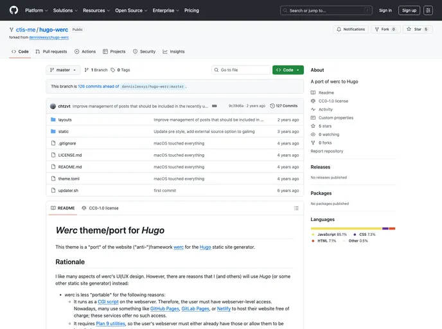This screenshot has height=329, width=442.
Task: Expand the Platform navigation menu
Action: (x=36, y=10)
